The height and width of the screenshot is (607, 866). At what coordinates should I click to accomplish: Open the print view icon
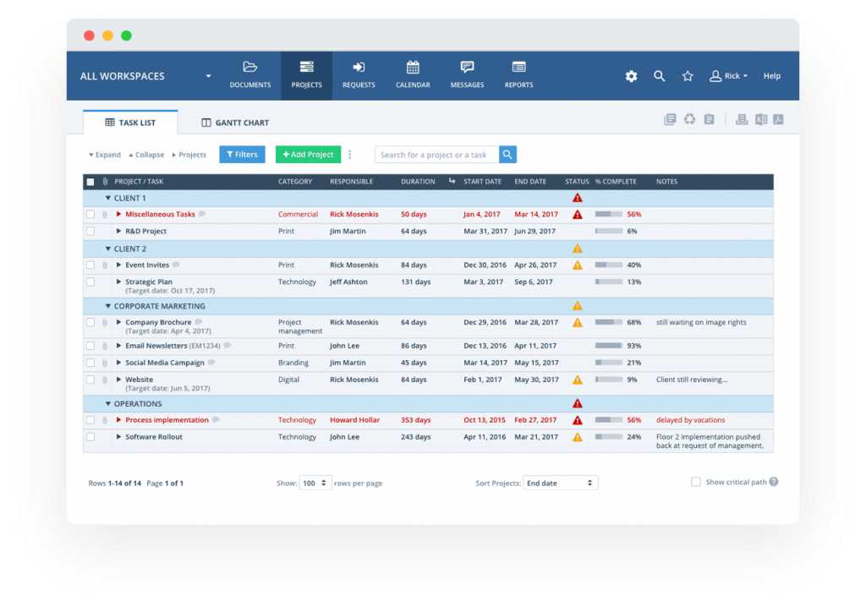[742, 119]
